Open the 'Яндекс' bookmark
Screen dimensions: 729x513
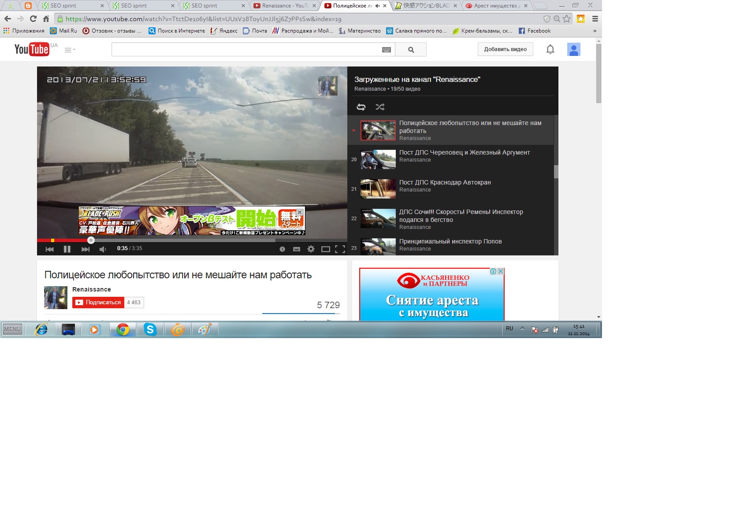tap(224, 31)
